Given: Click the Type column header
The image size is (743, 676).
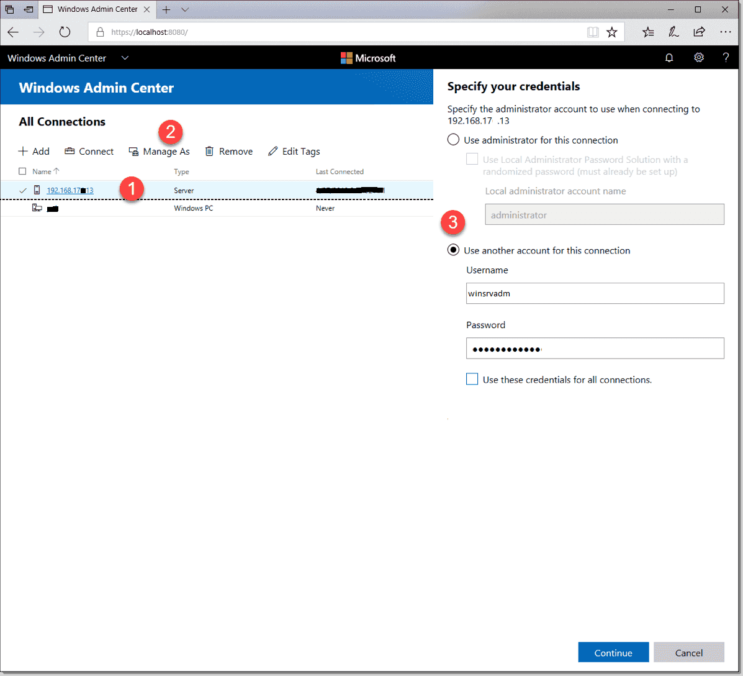Looking at the screenshot, I should click(181, 171).
